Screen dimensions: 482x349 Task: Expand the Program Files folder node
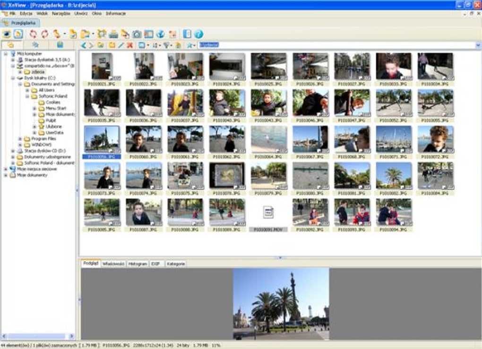[x=20, y=139]
